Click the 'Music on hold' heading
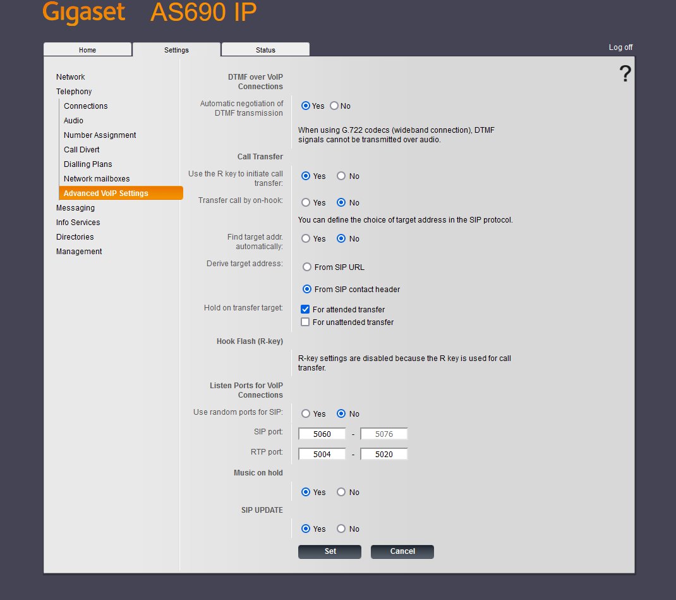This screenshot has height=600, width=676. click(x=258, y=473)
